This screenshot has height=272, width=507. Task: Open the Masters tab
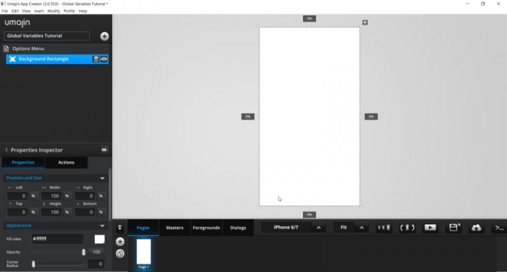click(x=174, y=228)
